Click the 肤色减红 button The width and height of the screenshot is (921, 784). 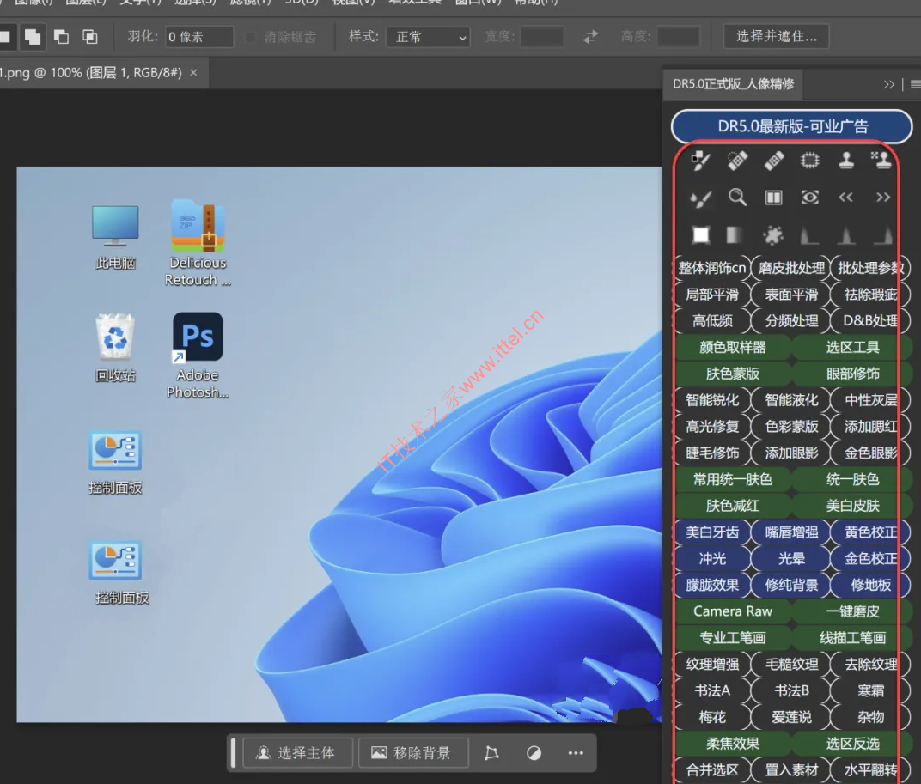click(733, 506)
